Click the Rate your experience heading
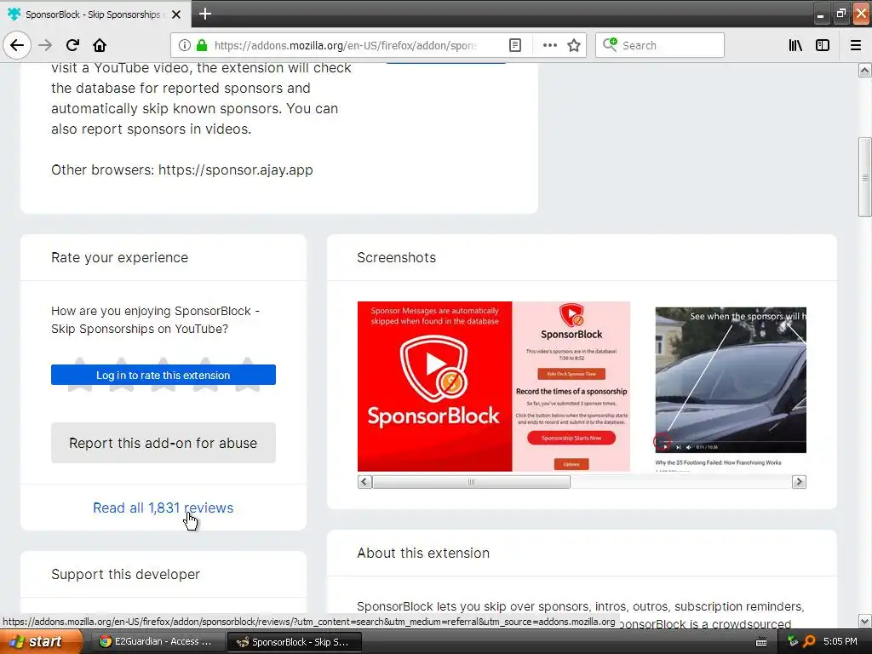This screenshot has height=654, width=872. click(x=119, y=257)
